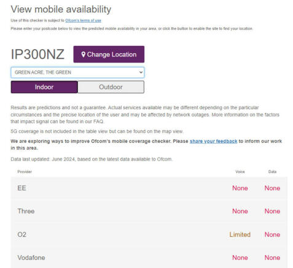Click O2's Limited voice status
Screen dimensions: 293x268
pos(240,234)
